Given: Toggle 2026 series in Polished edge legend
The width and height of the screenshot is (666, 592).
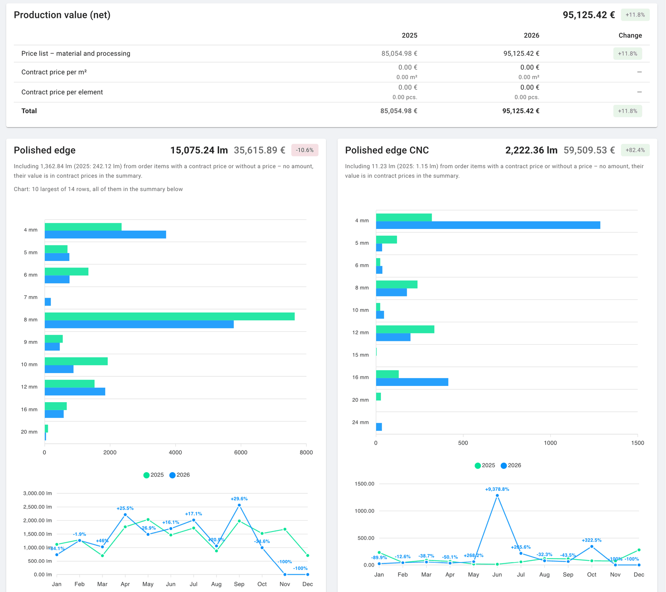Looking at the screenshot, I should 179,475.
